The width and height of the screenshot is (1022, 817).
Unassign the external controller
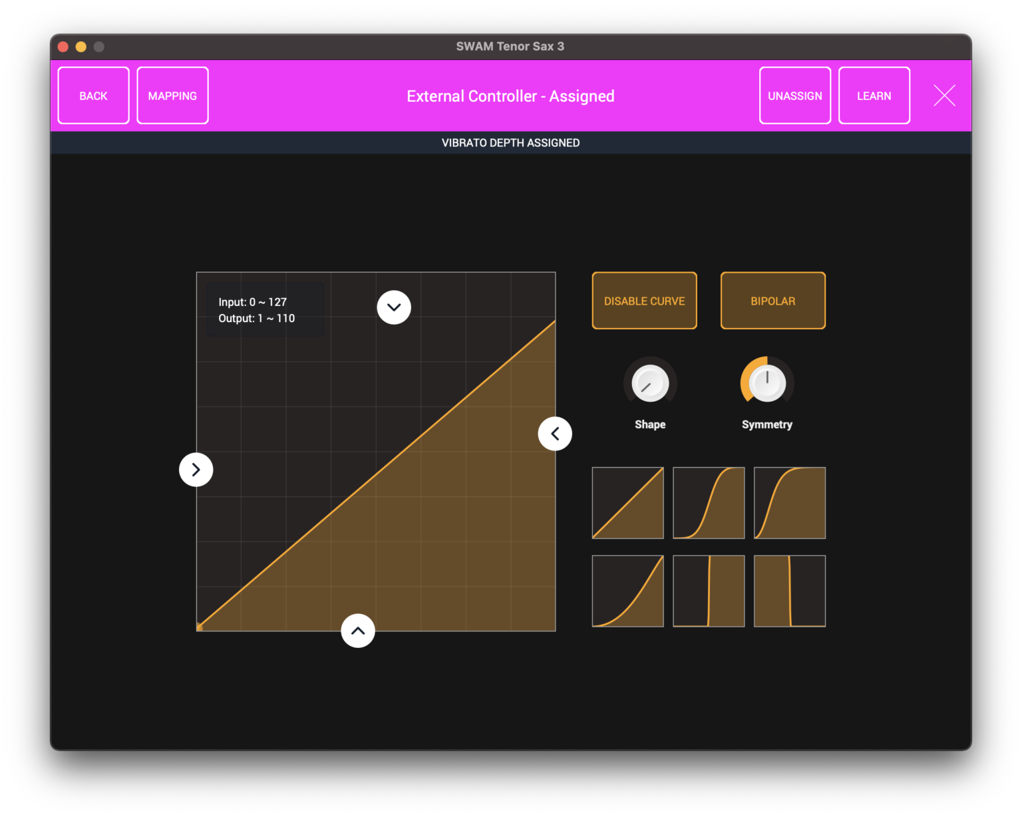[794, 95]
